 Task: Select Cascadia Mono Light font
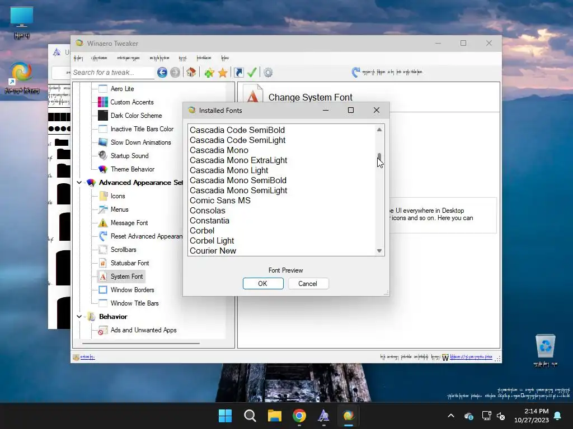(x=229, y=170)
